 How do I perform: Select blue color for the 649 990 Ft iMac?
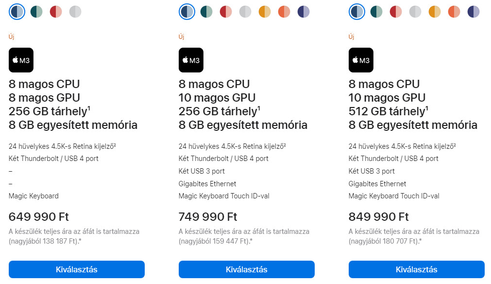(x=17, y=12)
